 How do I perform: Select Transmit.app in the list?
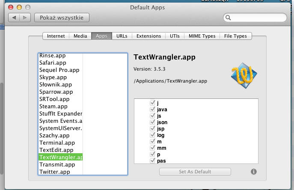pos(57,165)
